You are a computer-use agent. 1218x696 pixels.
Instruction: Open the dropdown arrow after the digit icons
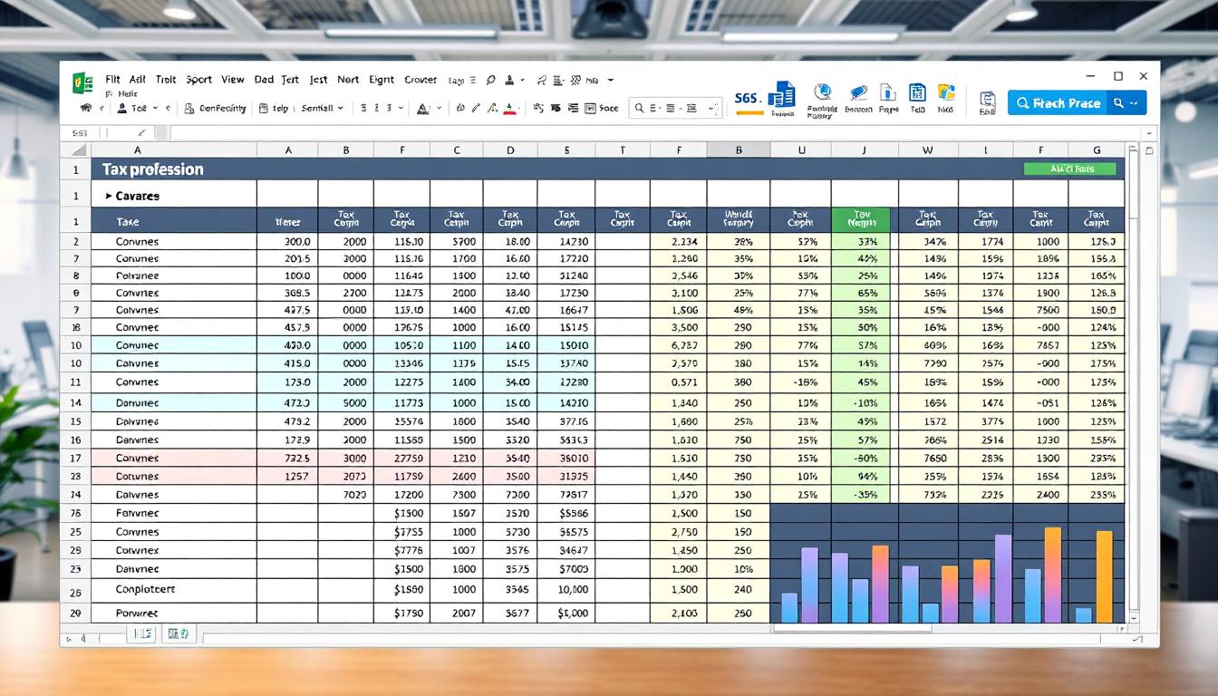click(x=401, y=108)
